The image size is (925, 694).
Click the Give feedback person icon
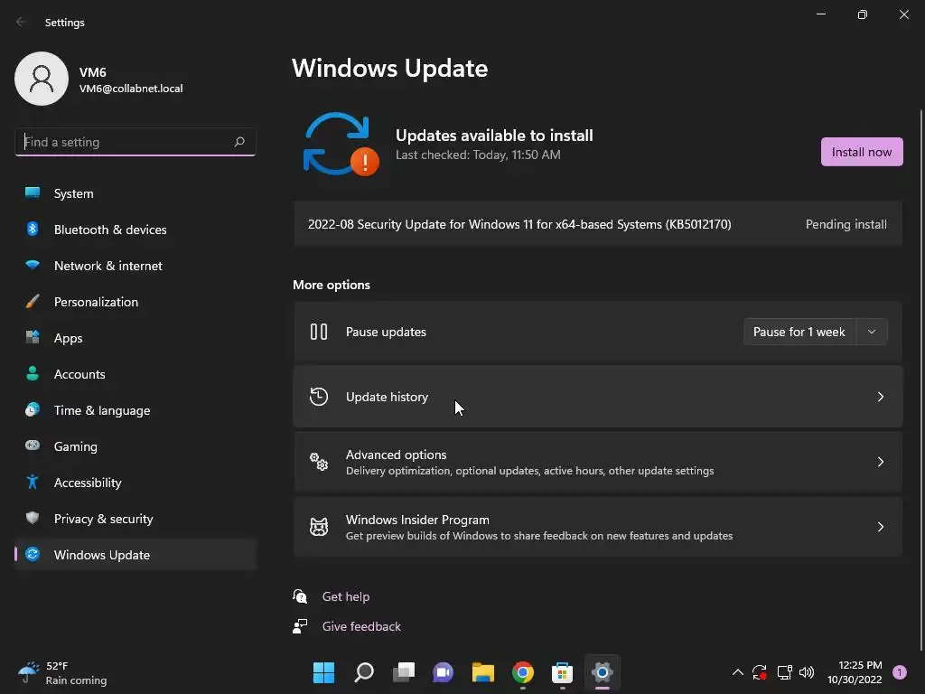300,626
